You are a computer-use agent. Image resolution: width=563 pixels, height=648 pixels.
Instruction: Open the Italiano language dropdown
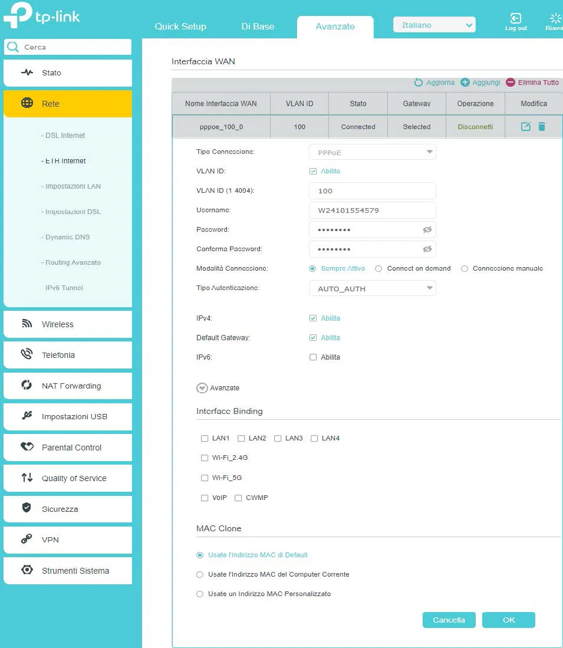[x=434, y=25]
